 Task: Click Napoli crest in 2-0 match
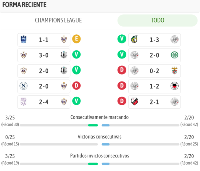tap(24, 86)
